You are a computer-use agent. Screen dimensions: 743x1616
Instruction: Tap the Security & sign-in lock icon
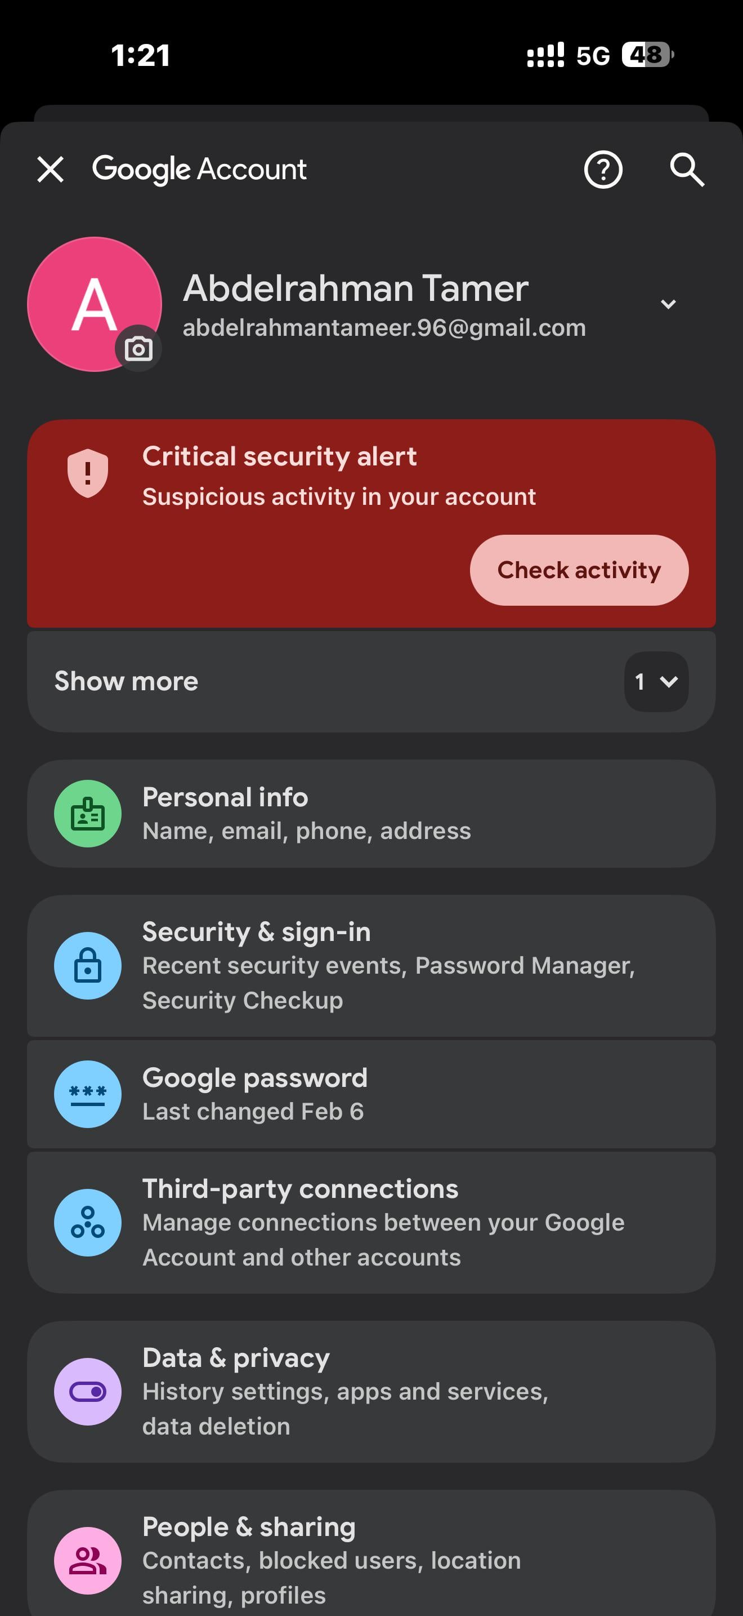pyautogui.click(x=88, y=965)
